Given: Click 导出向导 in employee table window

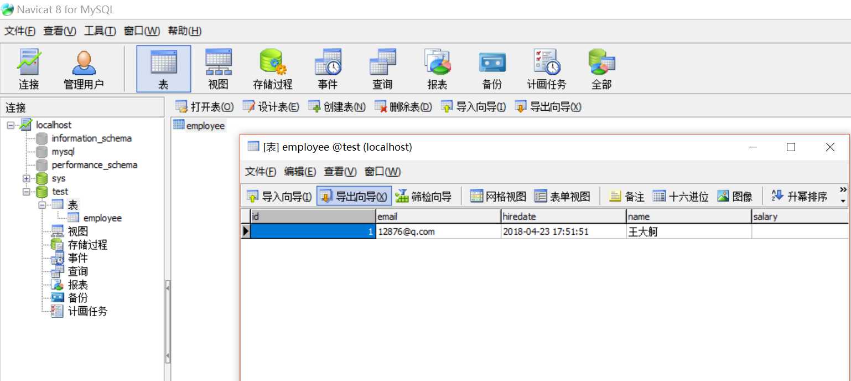Looking at the screenshot, I should (354, 196).
